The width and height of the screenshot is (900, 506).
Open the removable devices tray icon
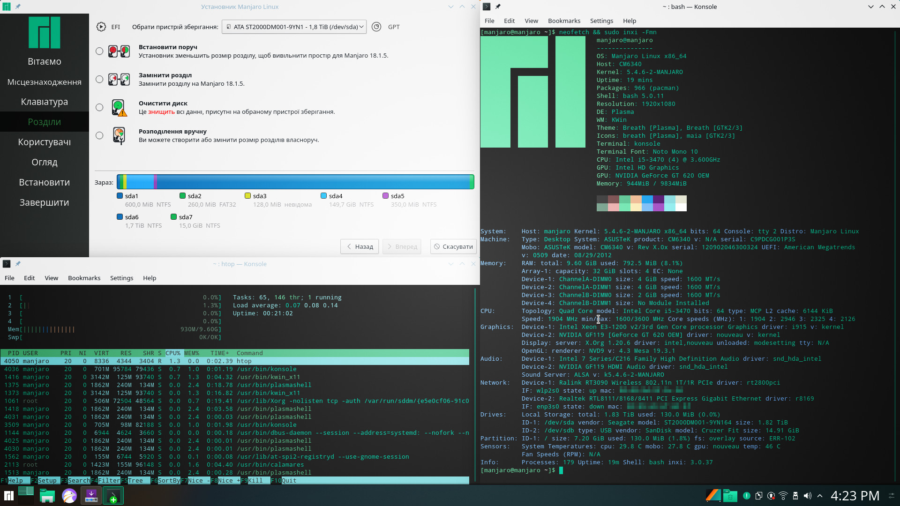[795, 496]
